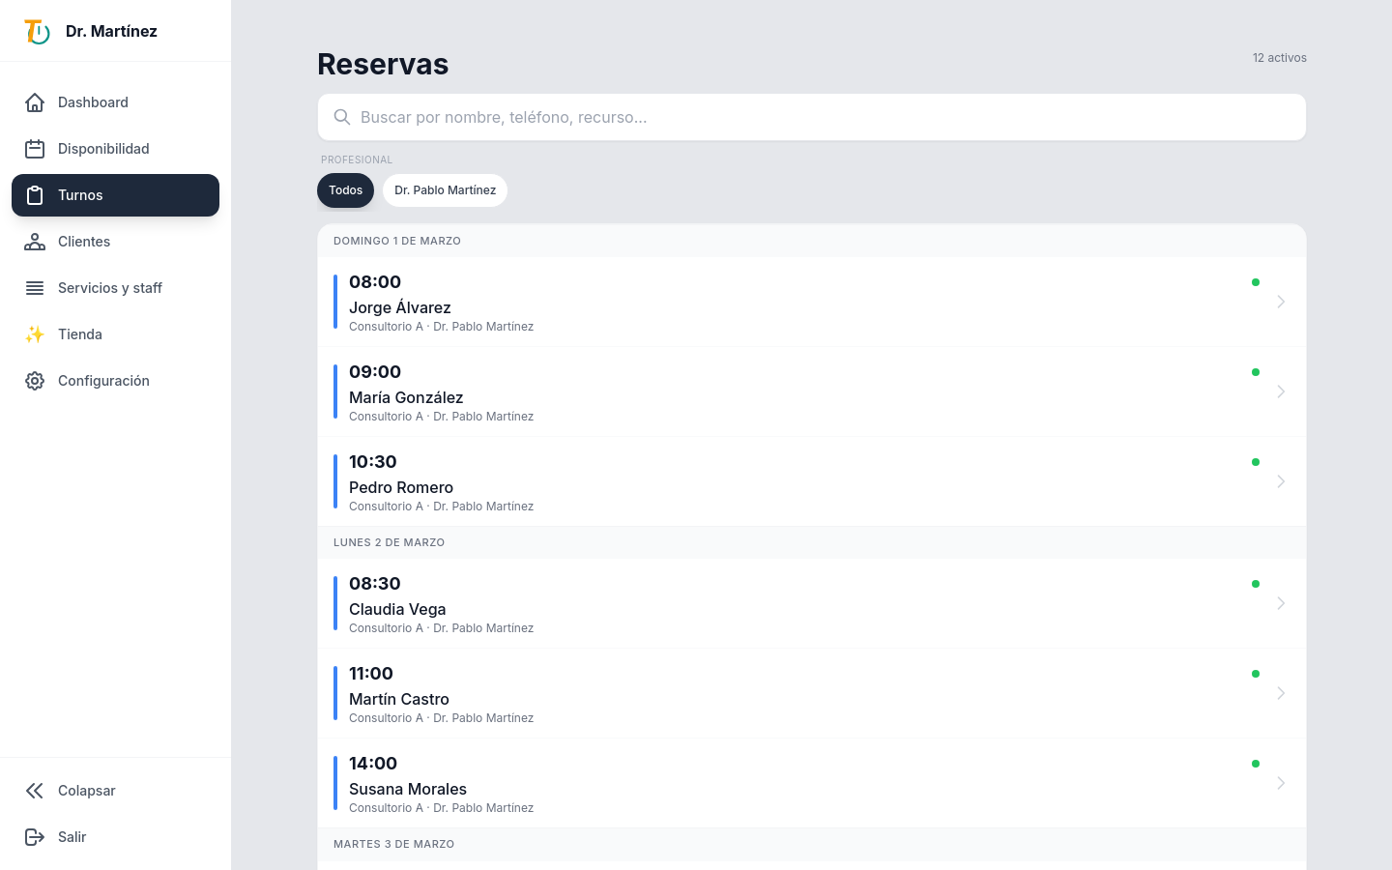1392x870 pixels.
Task: Open details chevron for María González
Action: tap(1281, 391)
